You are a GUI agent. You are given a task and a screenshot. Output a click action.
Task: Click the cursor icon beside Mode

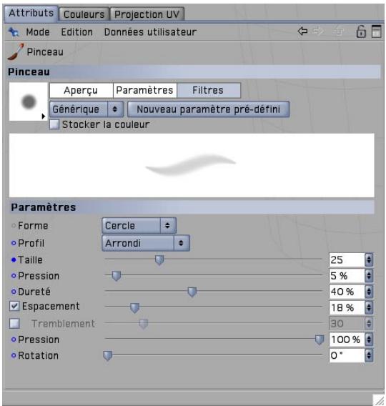point(14,32)
